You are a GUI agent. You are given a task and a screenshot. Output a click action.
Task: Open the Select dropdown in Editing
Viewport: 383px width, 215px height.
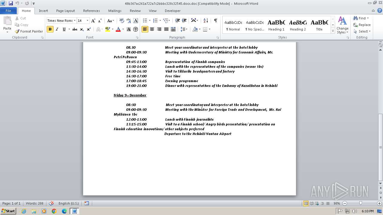pyautogui.click(x=362, y=31)
